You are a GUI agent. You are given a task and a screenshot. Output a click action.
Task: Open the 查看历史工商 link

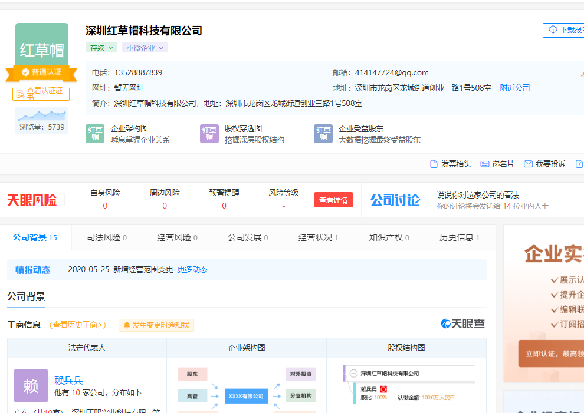(x=78, y=325)
